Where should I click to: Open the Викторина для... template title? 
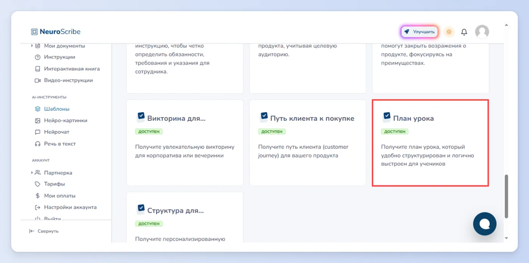pyautogui.click(x=176, y=118)
